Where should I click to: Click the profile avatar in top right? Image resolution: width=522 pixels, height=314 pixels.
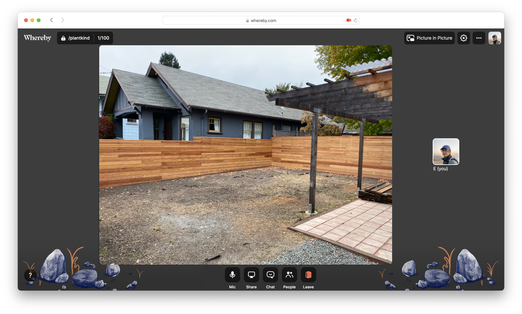(494, 38)
